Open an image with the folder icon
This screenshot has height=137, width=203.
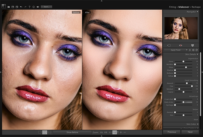[9, 7]
